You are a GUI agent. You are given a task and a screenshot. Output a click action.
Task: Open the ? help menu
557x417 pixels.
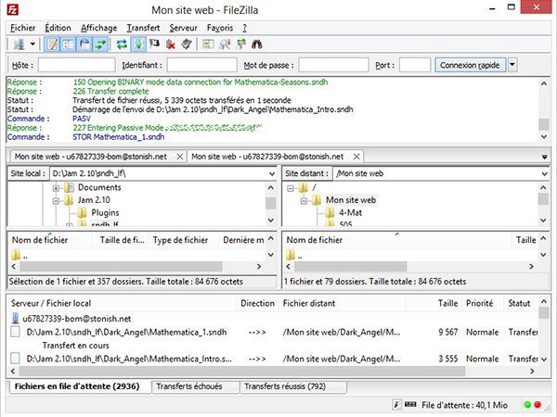pyautogui.click(x=244, y=28)
